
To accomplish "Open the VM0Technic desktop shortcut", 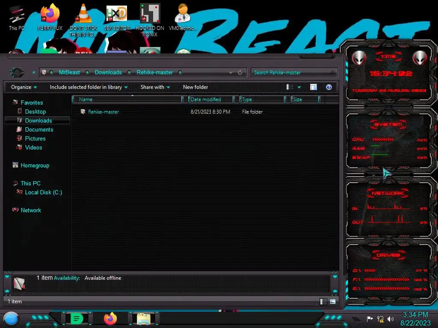I will point(183,18).
